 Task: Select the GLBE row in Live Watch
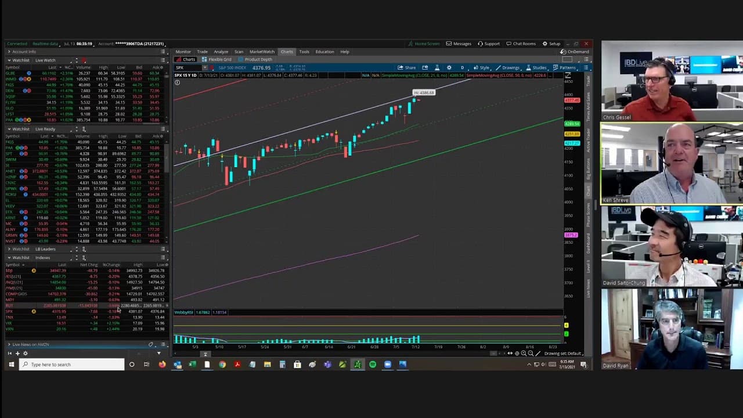coord(86,74)
